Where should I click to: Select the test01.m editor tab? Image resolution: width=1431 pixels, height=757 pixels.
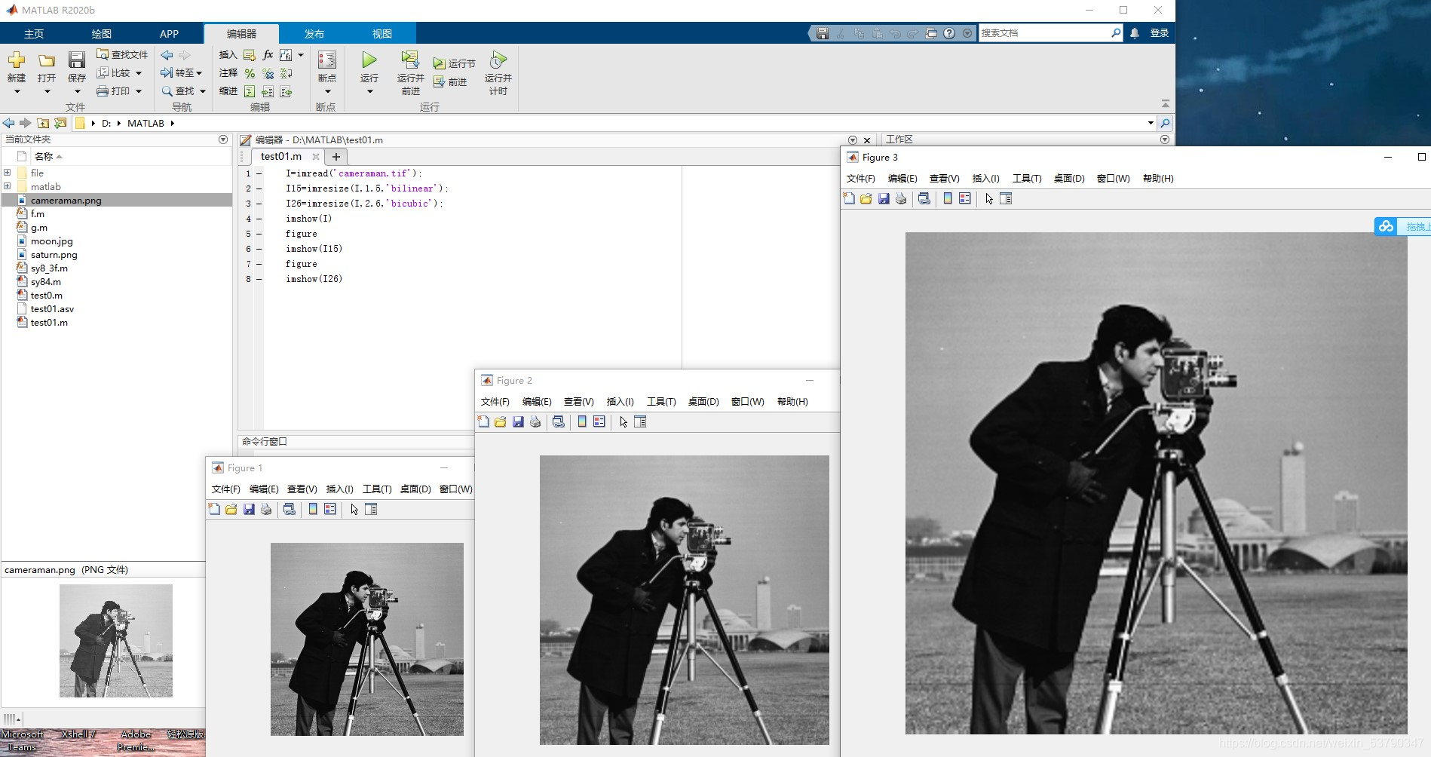coord(280,157)
